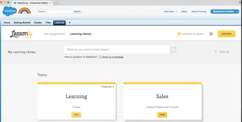The image size is (242, 122).
Task: Click the Topics heading
Action: [42, 75]
